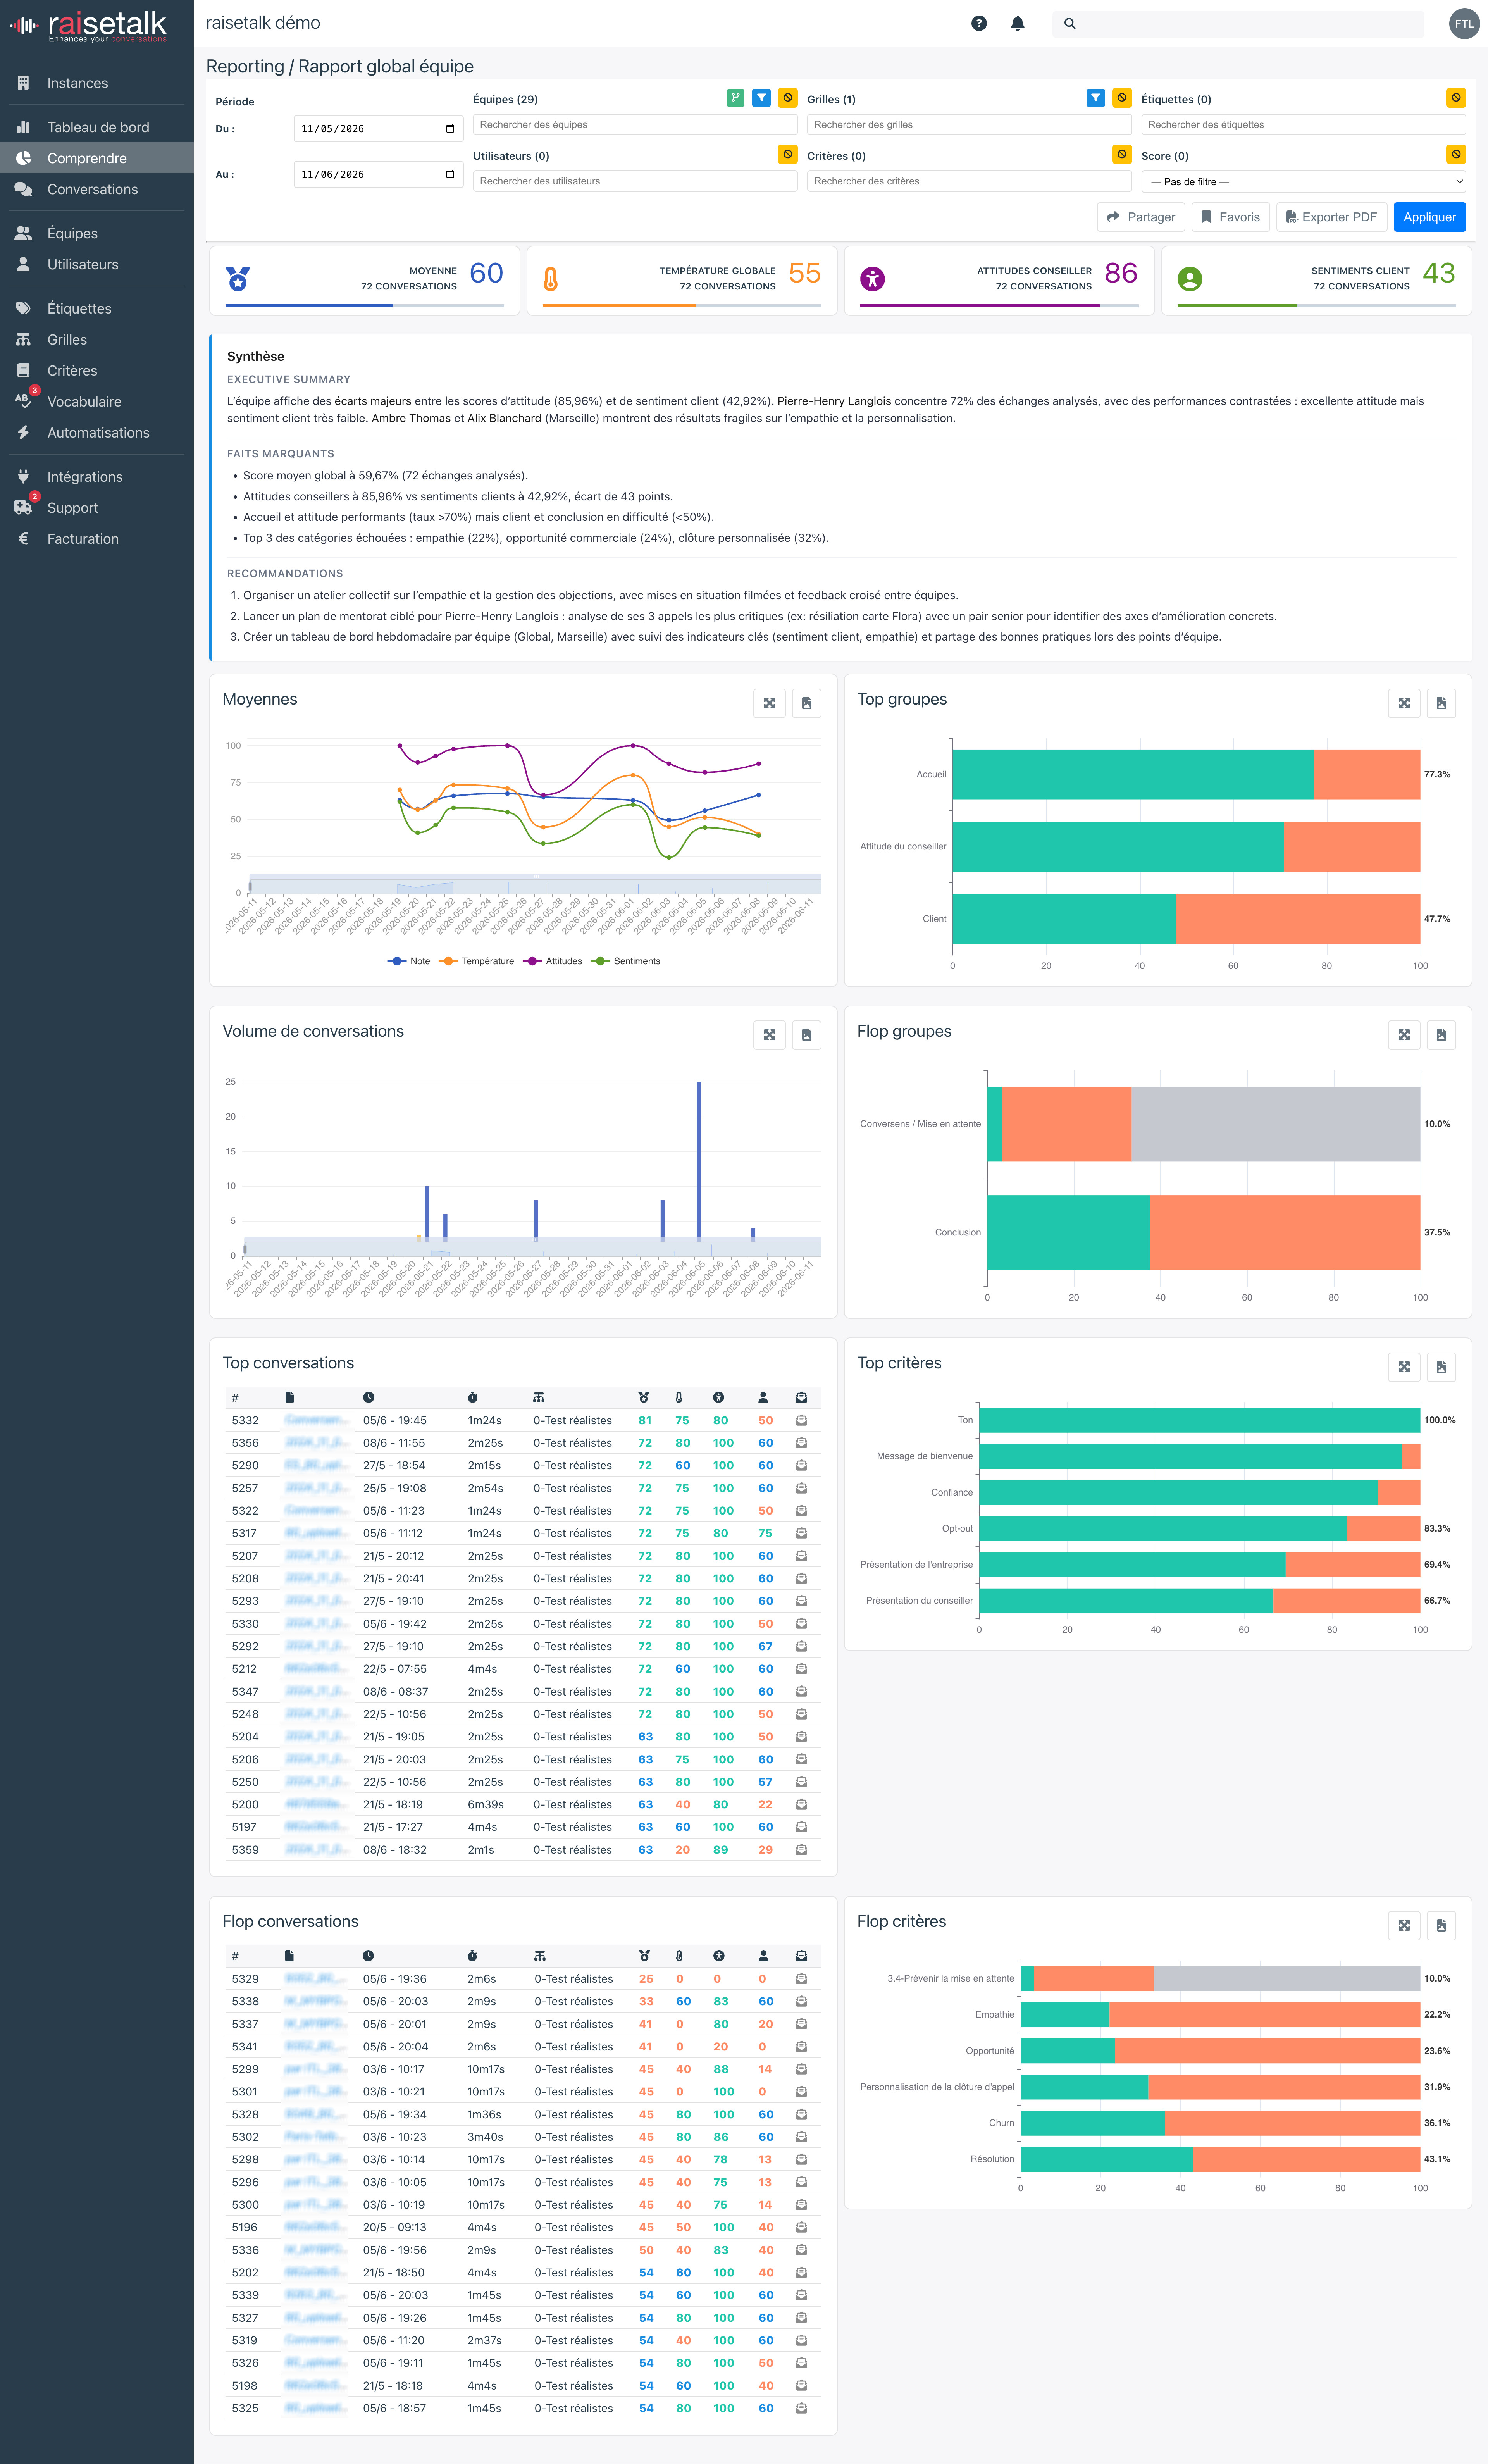Open Tableau de bord in sidebar
Image resolution: width=1488 pixels, height=2464 pixels.
click(x=97, y=127)
